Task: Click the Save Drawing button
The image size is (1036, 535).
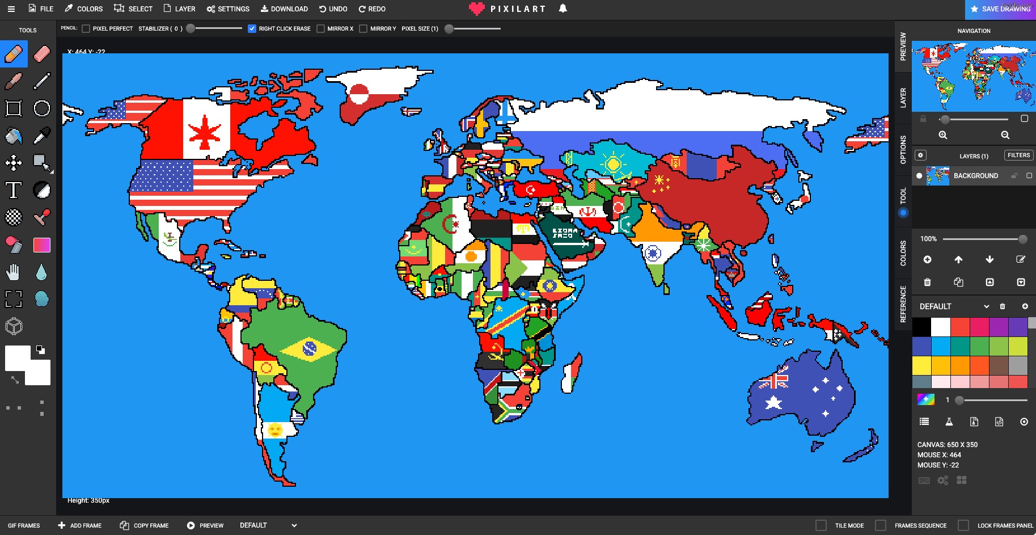Action: pyautogui.click(x=1000, y=9)
